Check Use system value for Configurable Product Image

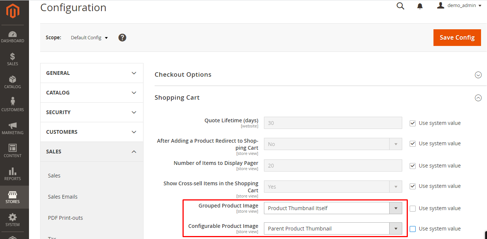pos(413,229)
